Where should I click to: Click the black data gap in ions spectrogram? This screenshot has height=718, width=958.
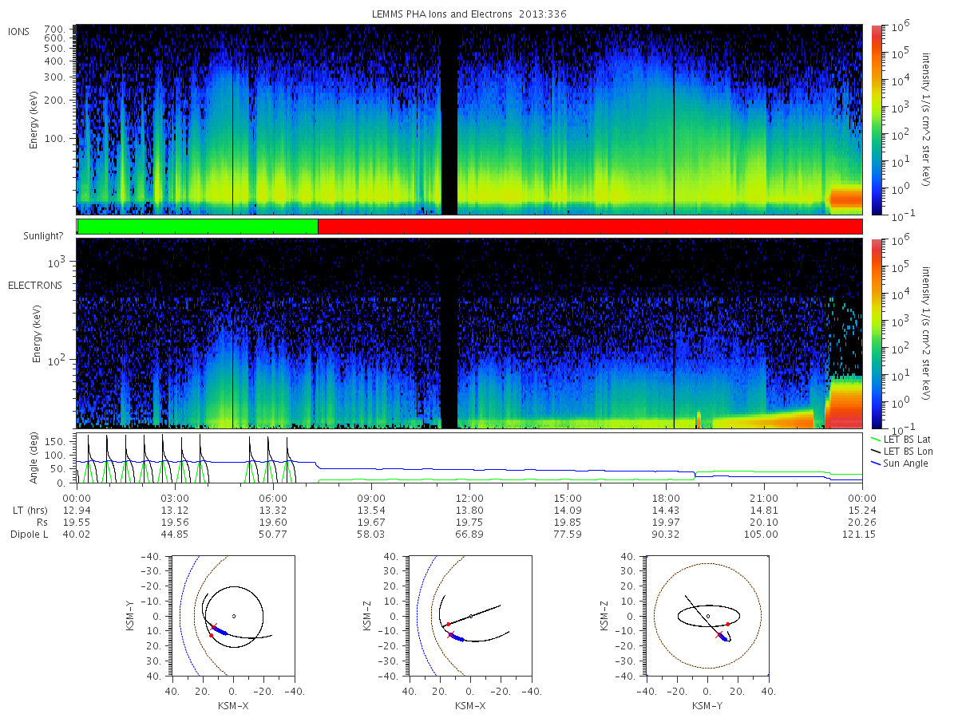point(449,120)
